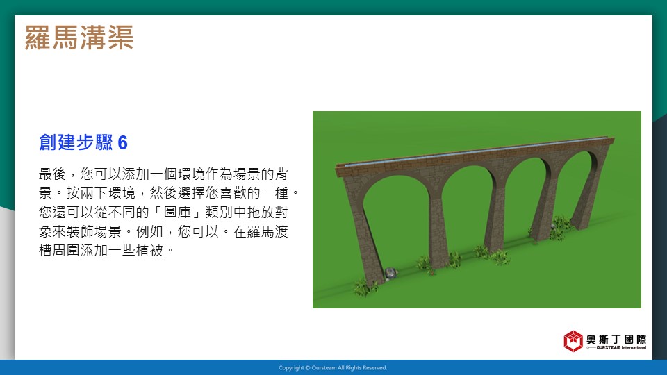Click the line starting with 您還可以從不同的
The width and height of the screenshot is (667, 375).
coord(163,212)
